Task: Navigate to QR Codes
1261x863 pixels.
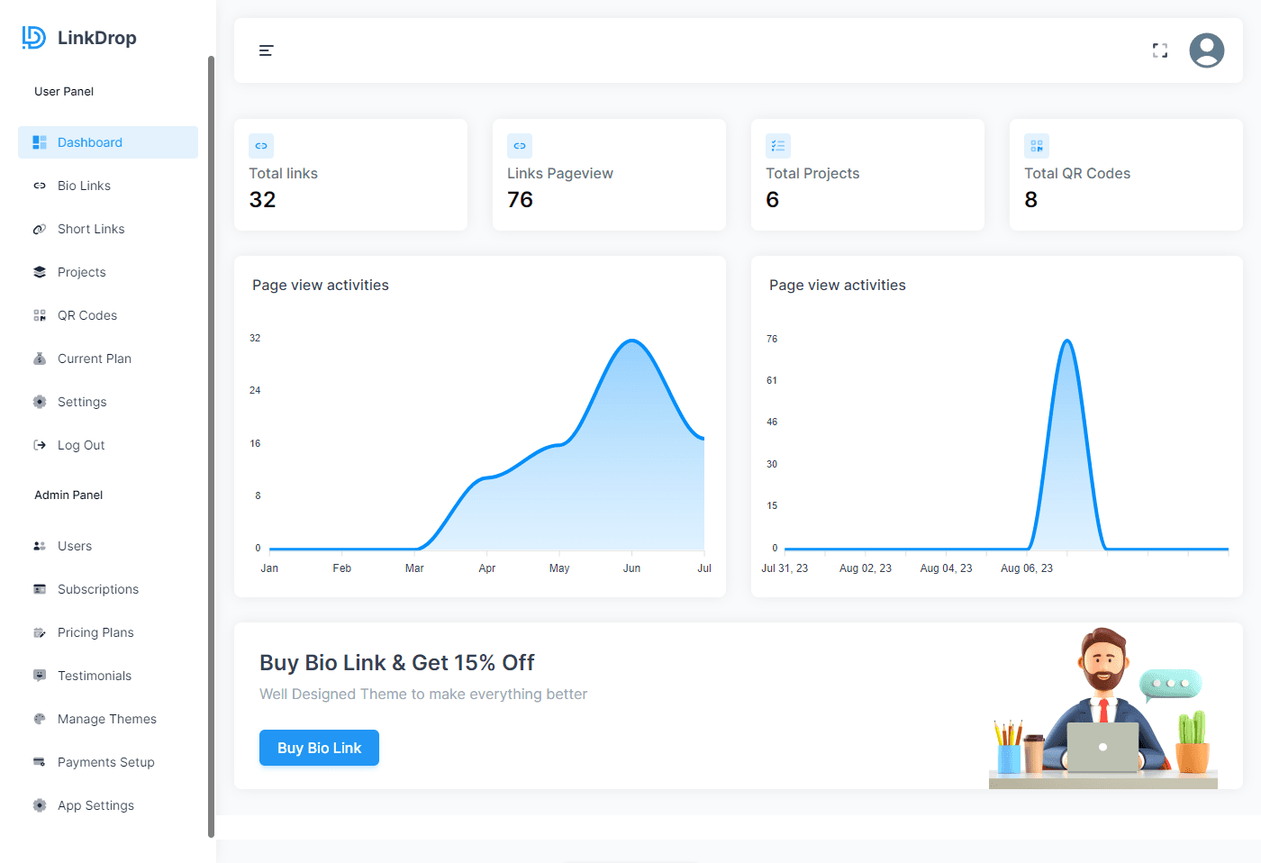Action: click(x=87, y=315)
